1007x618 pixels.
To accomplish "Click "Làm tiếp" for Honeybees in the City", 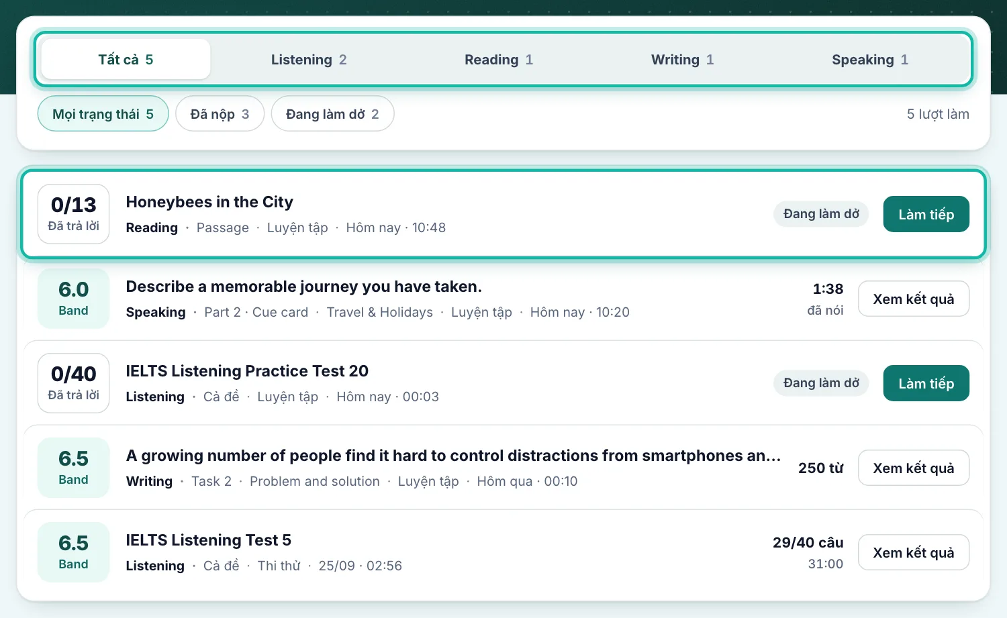I will coord(926,214).
